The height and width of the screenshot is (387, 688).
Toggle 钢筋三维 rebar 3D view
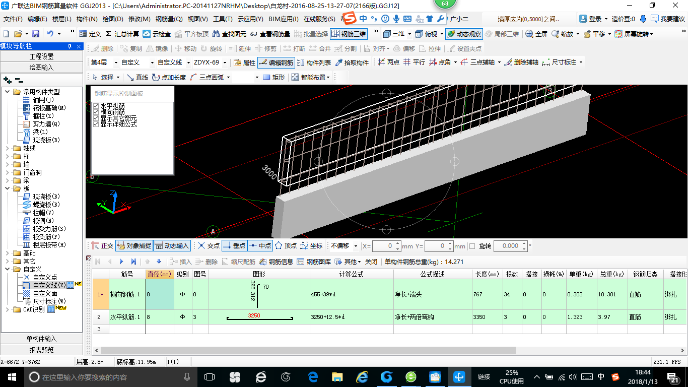point(349,34)
